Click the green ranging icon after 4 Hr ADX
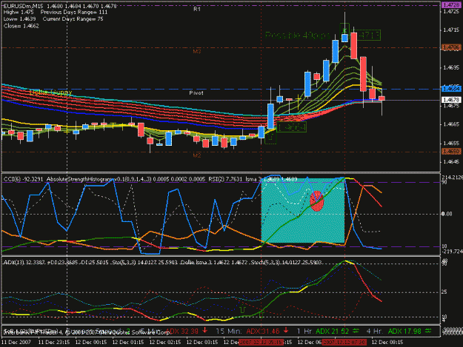 pos(428,331)
